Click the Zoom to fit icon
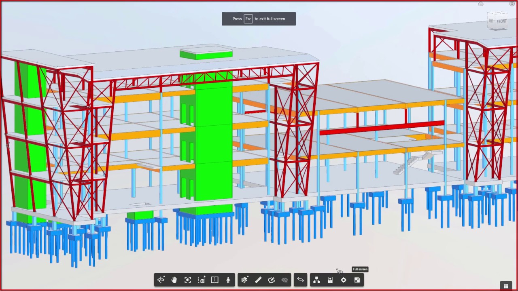Viewport: 518px width, 291px height. pos(187,280)
